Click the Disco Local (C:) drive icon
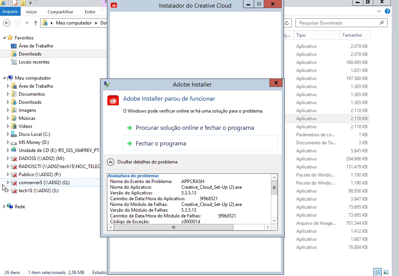This screenshot has height=276, width=399. tap(14, 134)
